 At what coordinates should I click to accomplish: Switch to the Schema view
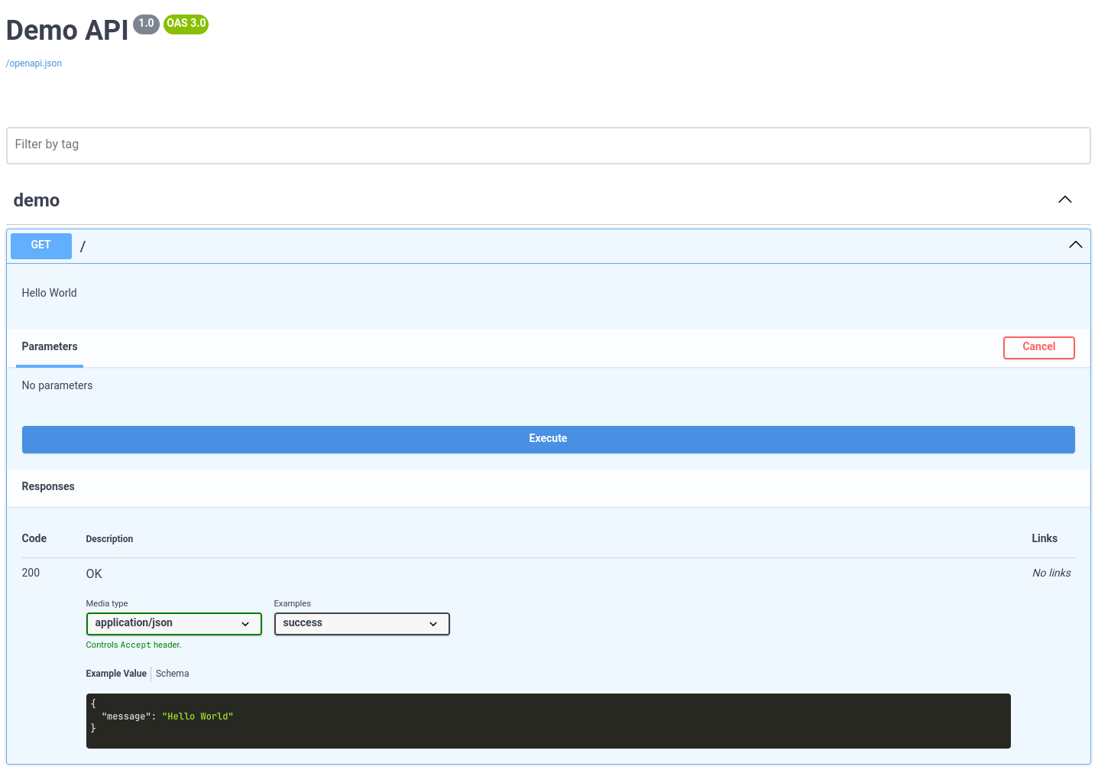point(172,674)
